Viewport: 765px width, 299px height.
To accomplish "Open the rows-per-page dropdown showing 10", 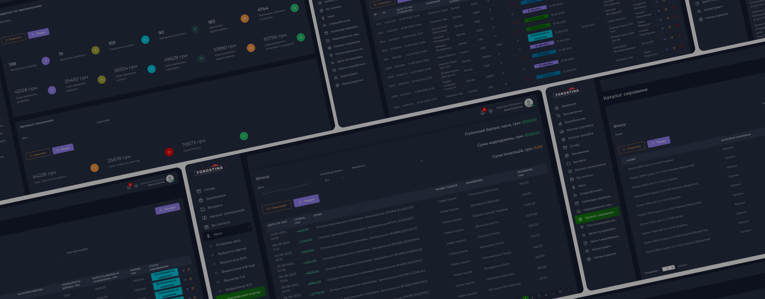I will (x=668, y=268).
